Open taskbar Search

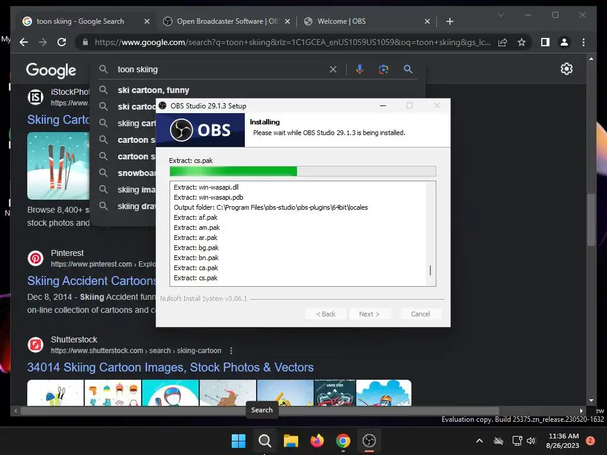pos(265,441)
